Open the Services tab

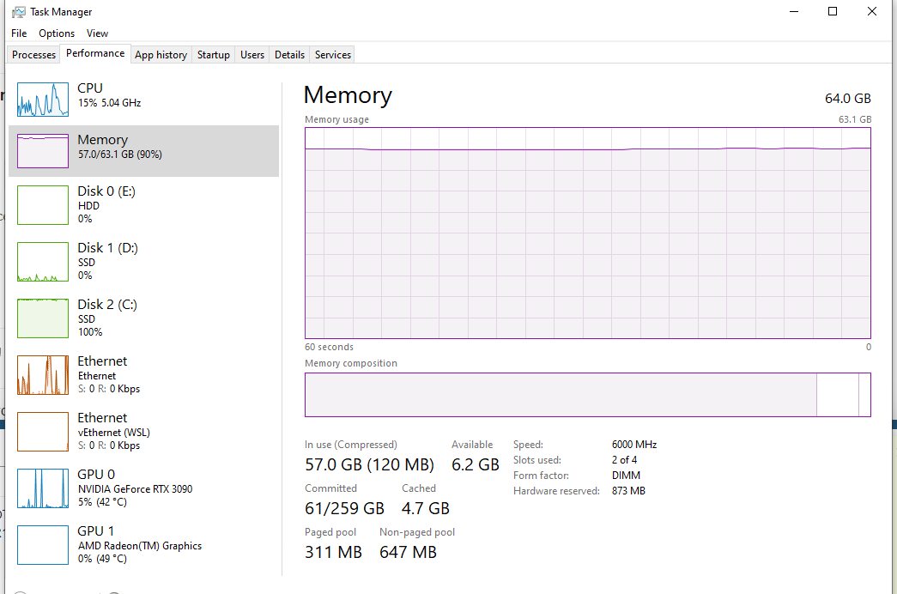[332, 54]
